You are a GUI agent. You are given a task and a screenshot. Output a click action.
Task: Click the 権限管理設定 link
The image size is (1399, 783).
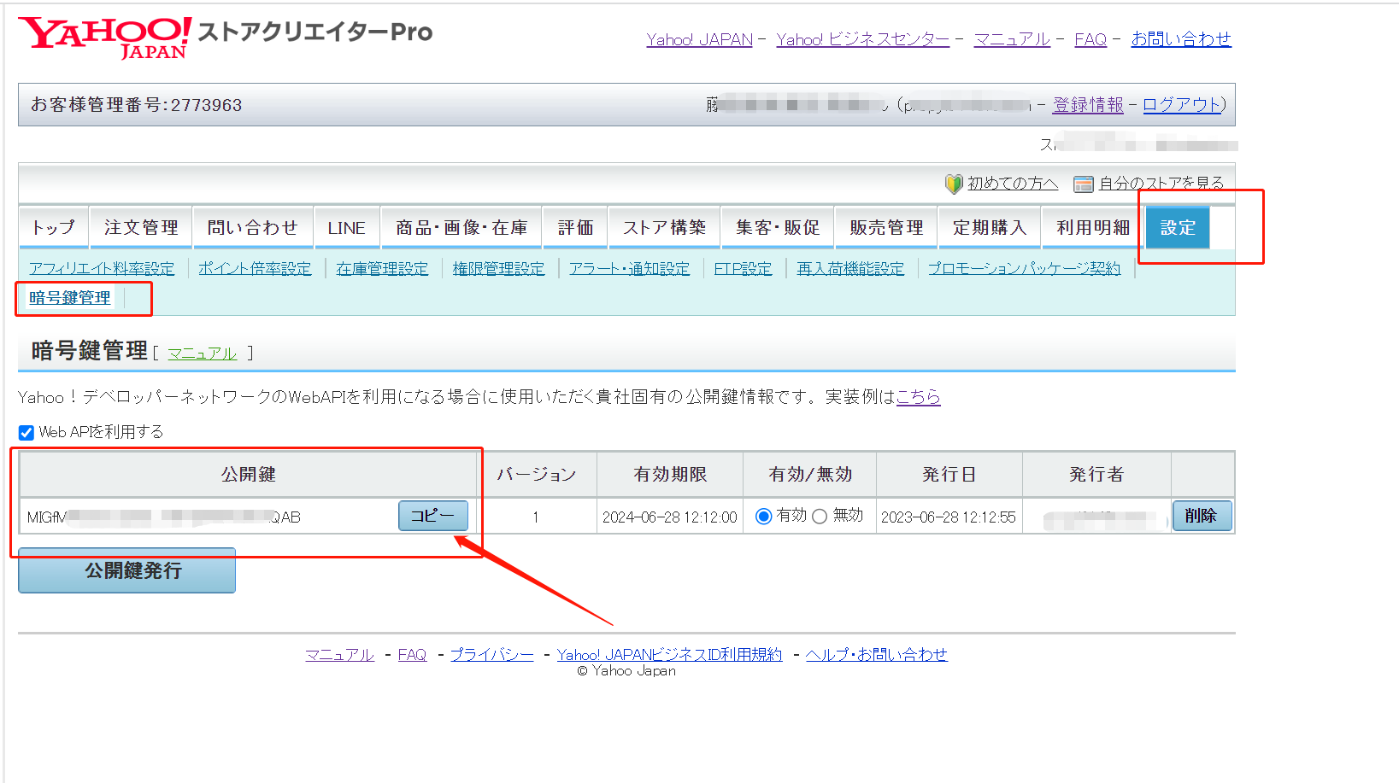tap(498, 268)
